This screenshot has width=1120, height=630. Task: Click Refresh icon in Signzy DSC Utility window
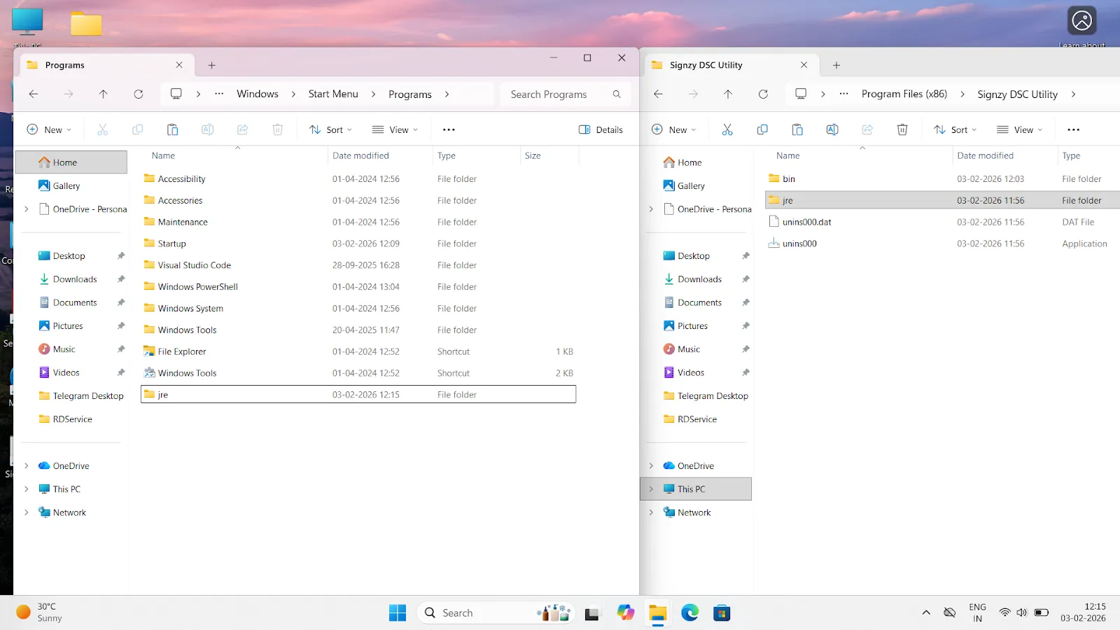pos(763,94)
